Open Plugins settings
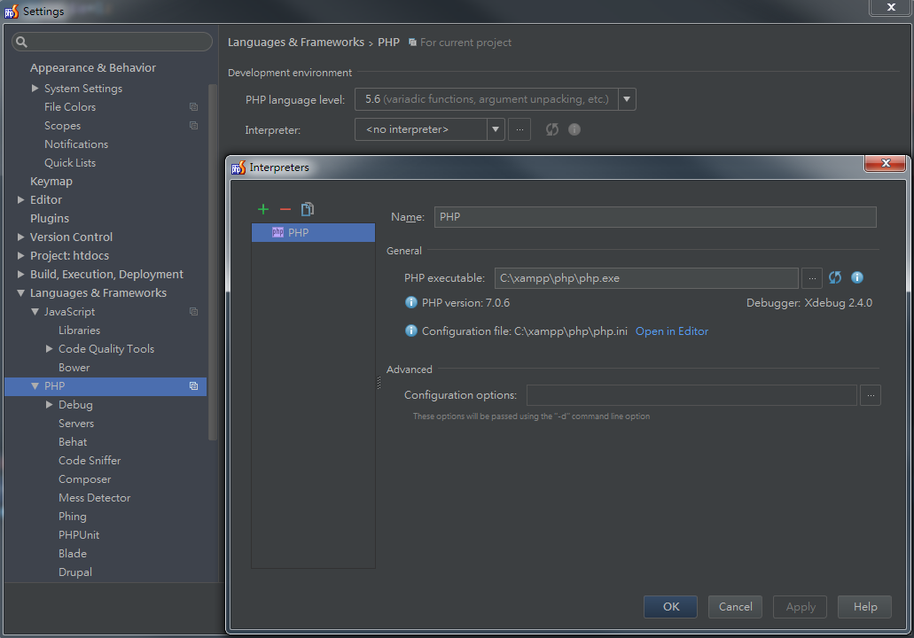 50,219
